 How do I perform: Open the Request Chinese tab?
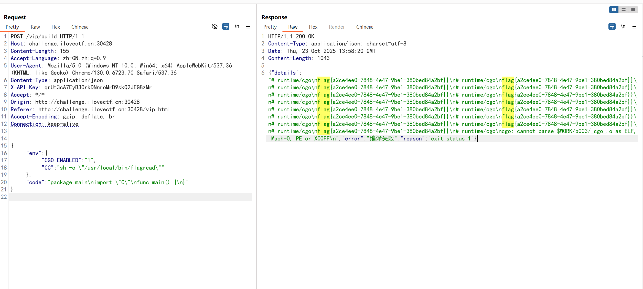80,27
